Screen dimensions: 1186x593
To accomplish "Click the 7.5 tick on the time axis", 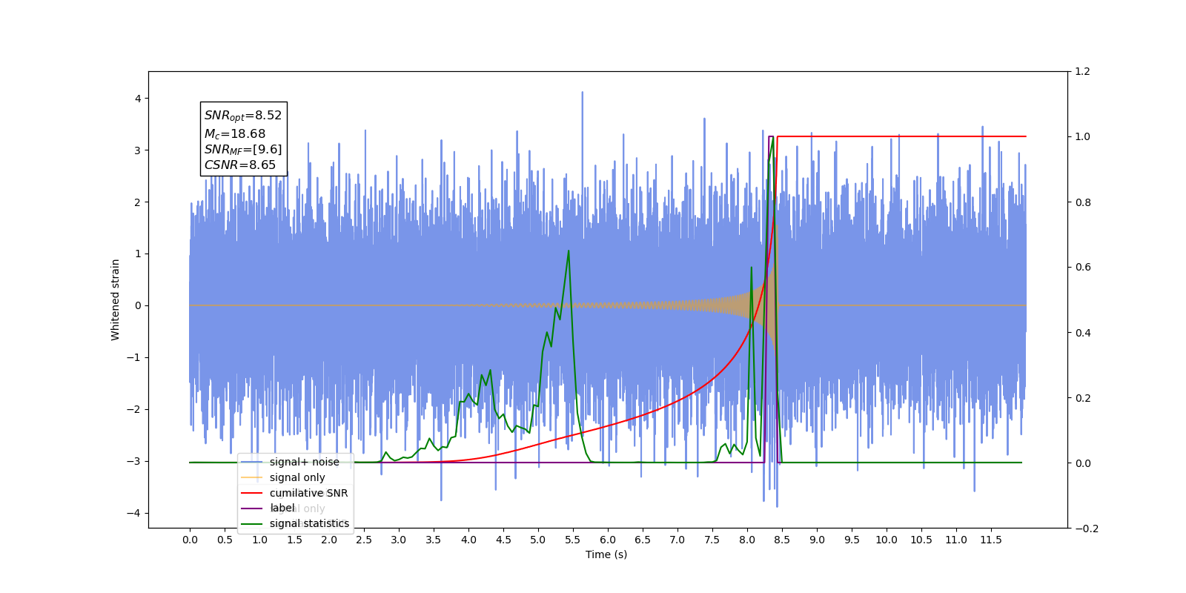I will click(x=712, y=540).
